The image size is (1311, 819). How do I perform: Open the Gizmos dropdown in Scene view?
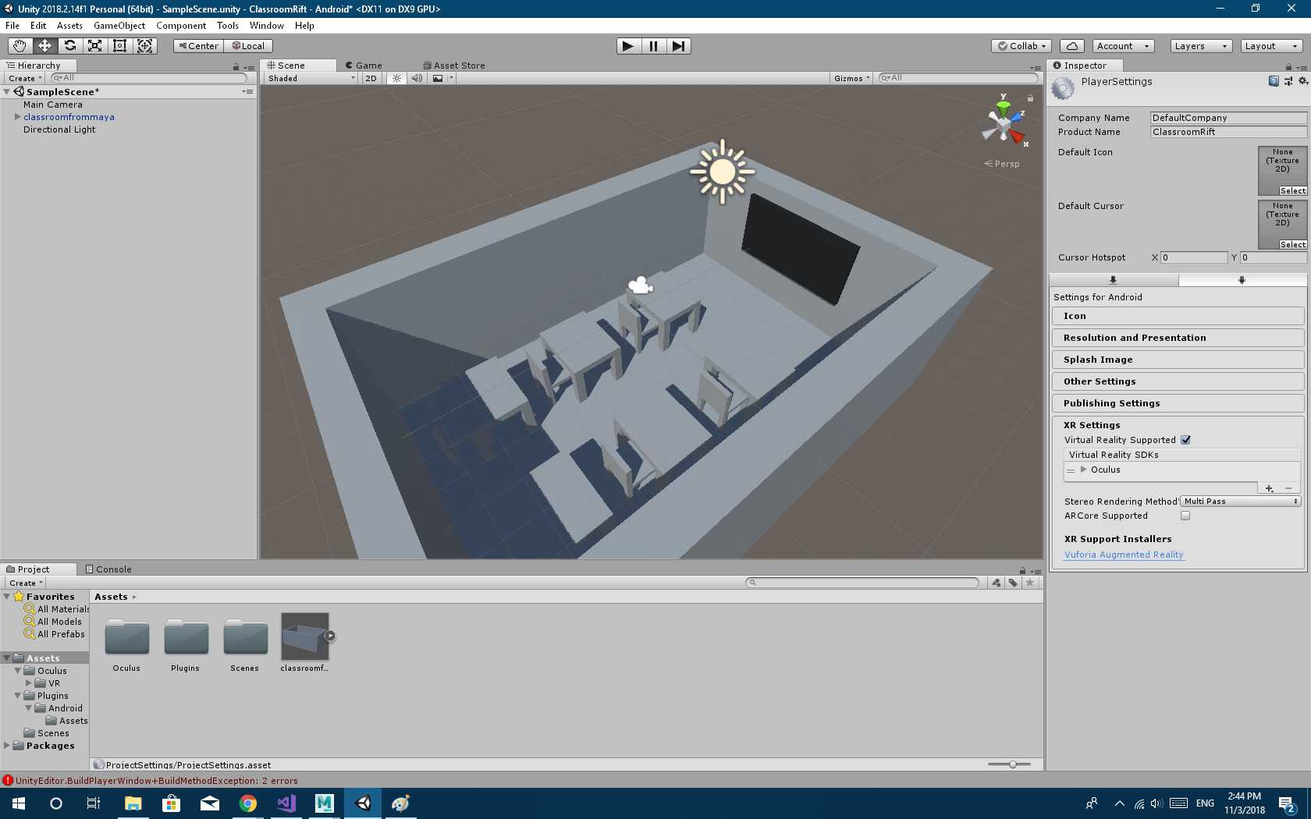[851, 78]
